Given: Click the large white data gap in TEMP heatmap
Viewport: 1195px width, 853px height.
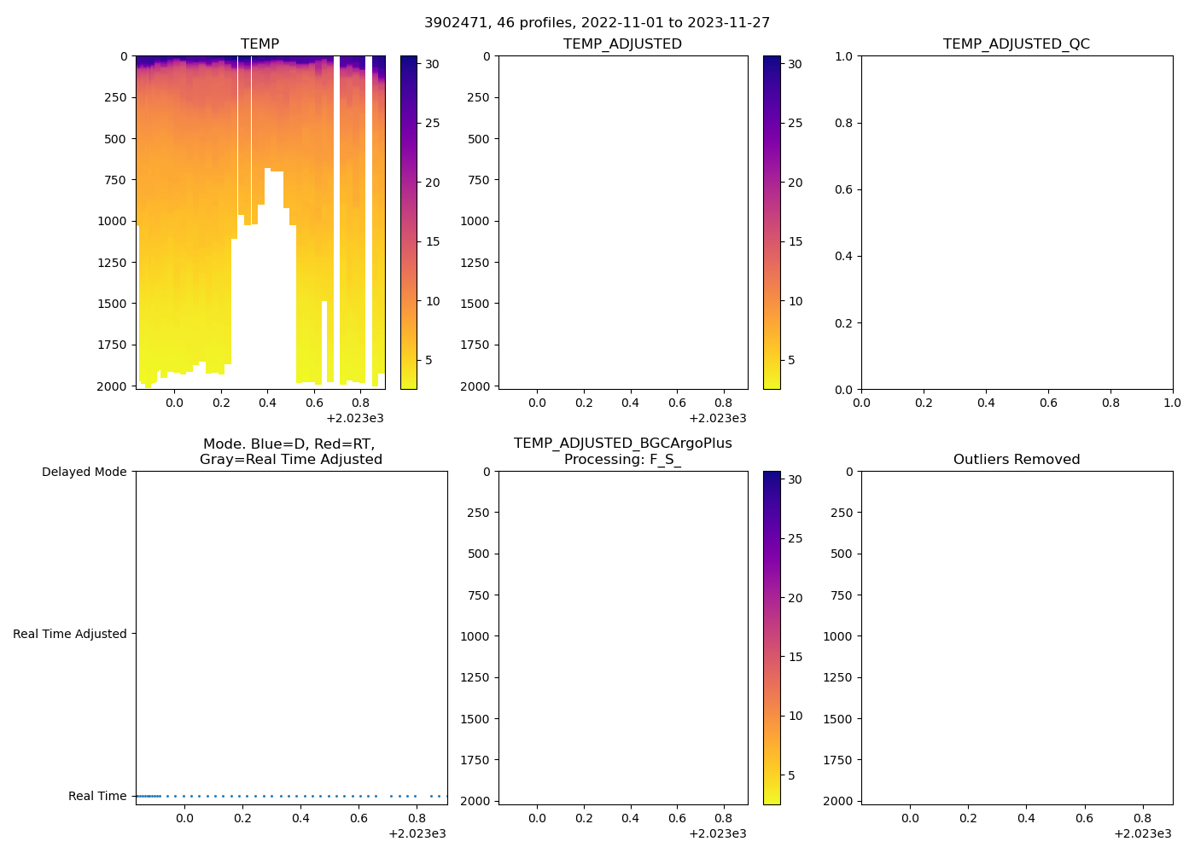Looking at the screenshot, I should [265, 307].
